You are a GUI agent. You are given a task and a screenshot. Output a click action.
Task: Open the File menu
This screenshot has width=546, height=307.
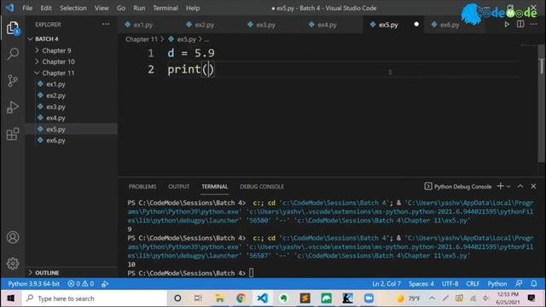[x=27, y=8]
